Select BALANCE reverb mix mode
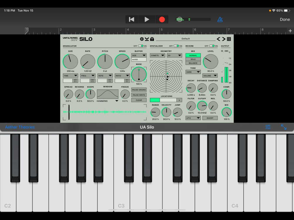294x220 pixels. [x=193, y=63]
